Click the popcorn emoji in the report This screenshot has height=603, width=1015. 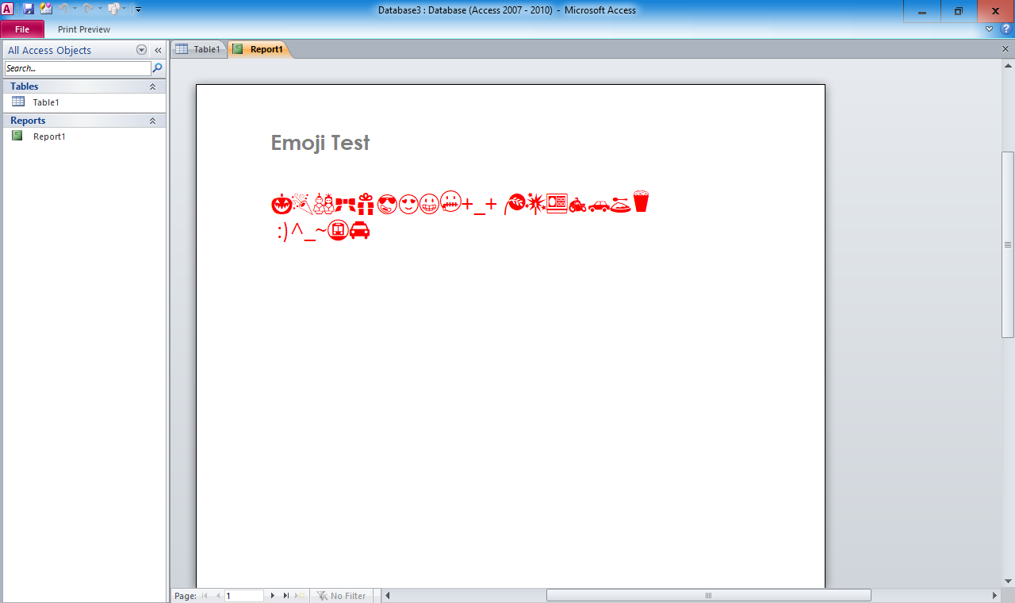[641, 202]
